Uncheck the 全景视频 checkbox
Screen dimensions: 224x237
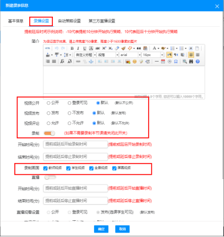pyautogui.click(x=91, y=169)
